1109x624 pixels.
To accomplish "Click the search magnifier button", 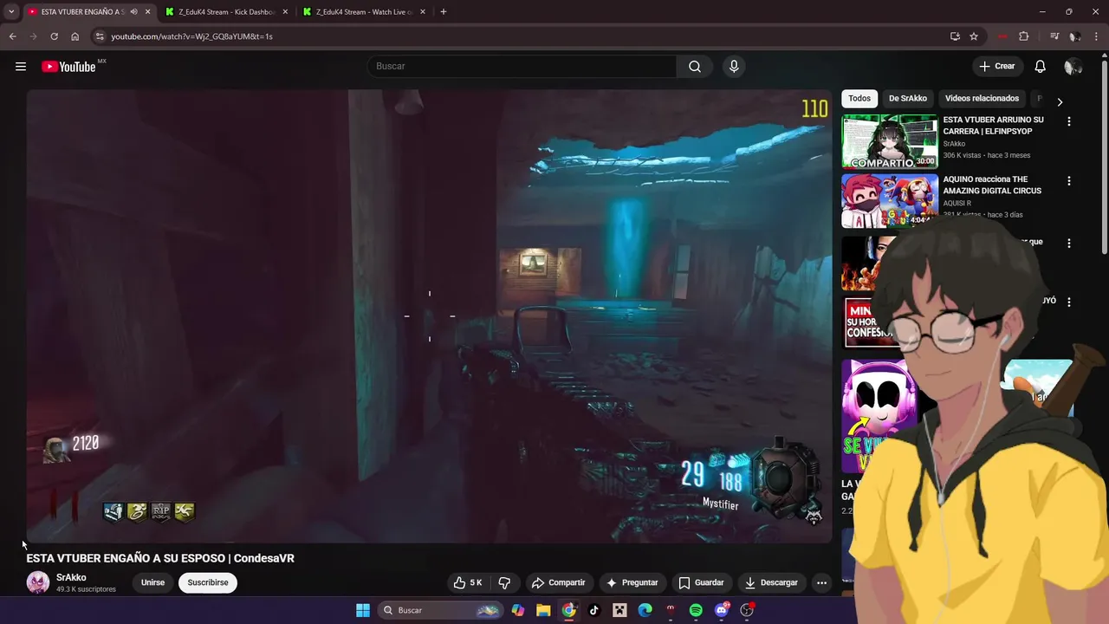I will 695,67.
